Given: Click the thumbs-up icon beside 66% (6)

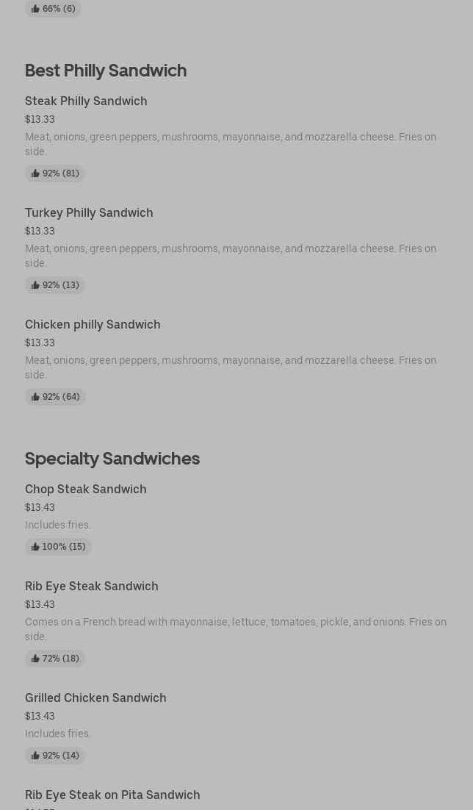Looking at the screenshot, I should tap(35, 9).
